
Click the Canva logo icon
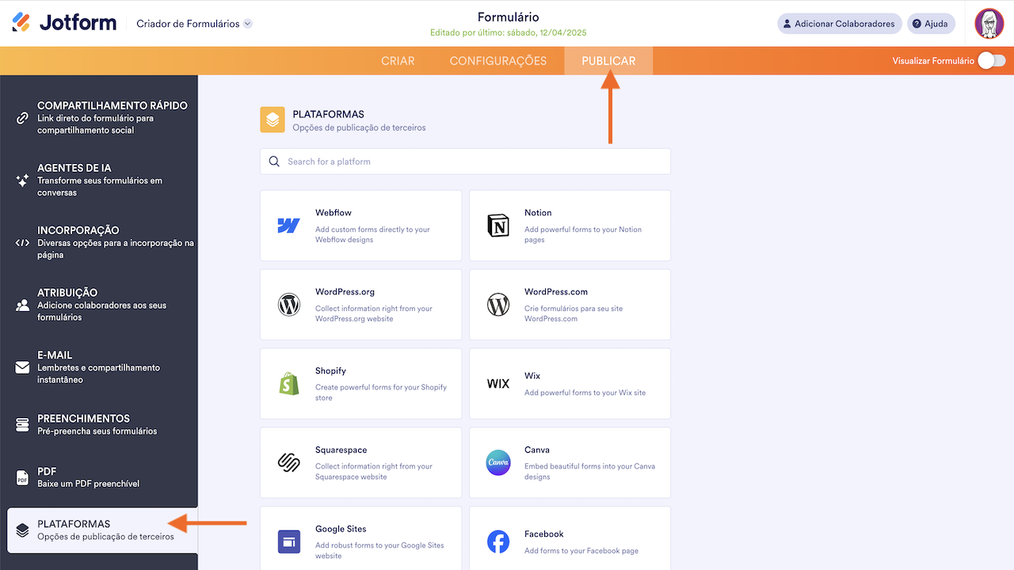tap(498, 463)
